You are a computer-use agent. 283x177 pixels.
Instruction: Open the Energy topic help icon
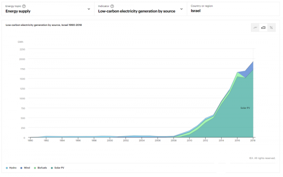coord(24,6)
